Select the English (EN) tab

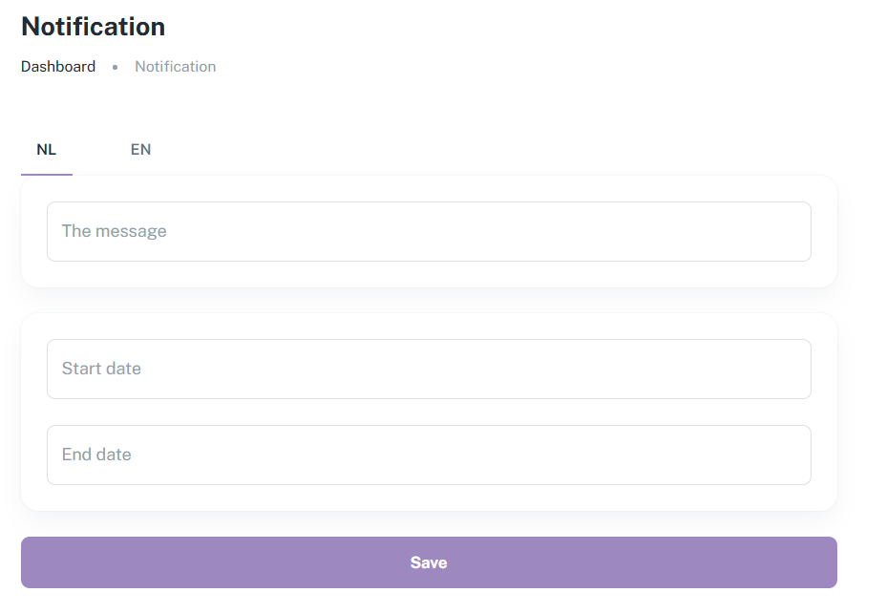(140, 150)
